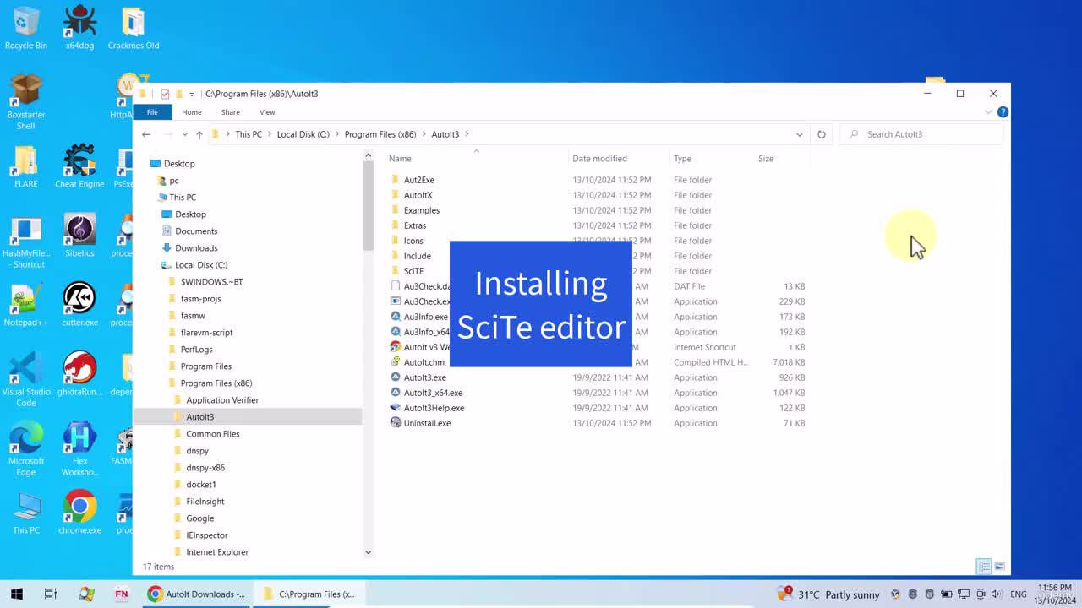Expand the address bar history dropdown
Viewport: 1082px width, 608px height.
tap(800, 134)
